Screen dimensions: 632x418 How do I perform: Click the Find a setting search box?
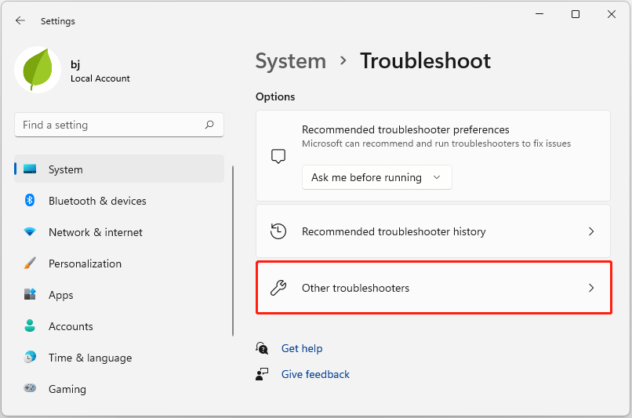tap(110, 125)
